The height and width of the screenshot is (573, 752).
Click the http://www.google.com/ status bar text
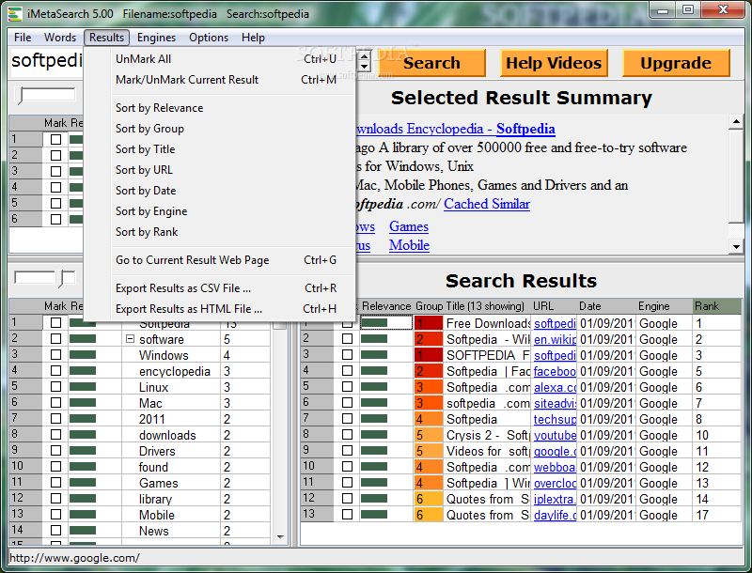(x=74, y=558)
